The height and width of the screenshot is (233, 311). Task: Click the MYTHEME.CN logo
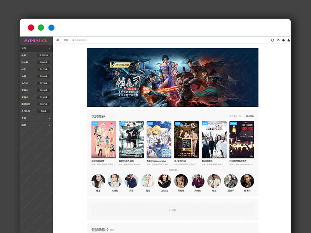36,40
